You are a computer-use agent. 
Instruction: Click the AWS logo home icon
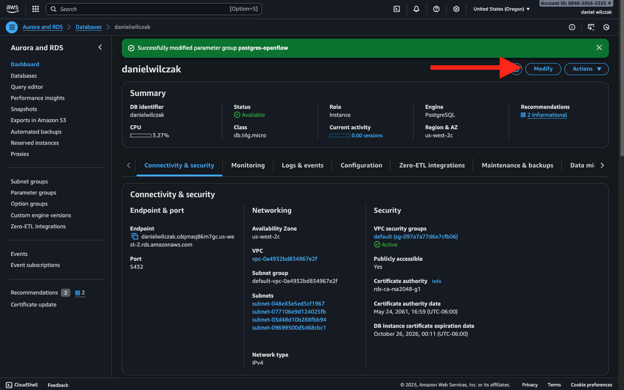coord(12,9)
